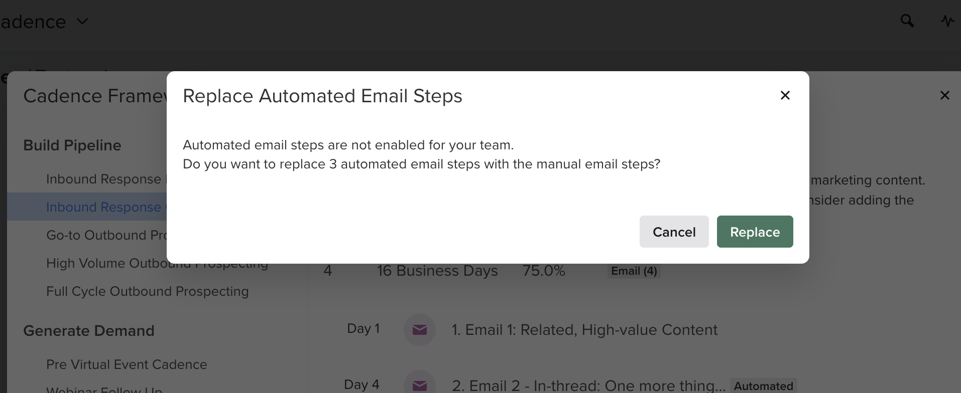
Task: Expand the Cadence dropdown chevron
Action: 82,22
